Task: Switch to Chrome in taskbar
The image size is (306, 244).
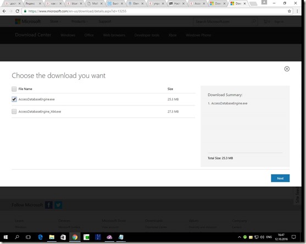Action: click(75, 237)
